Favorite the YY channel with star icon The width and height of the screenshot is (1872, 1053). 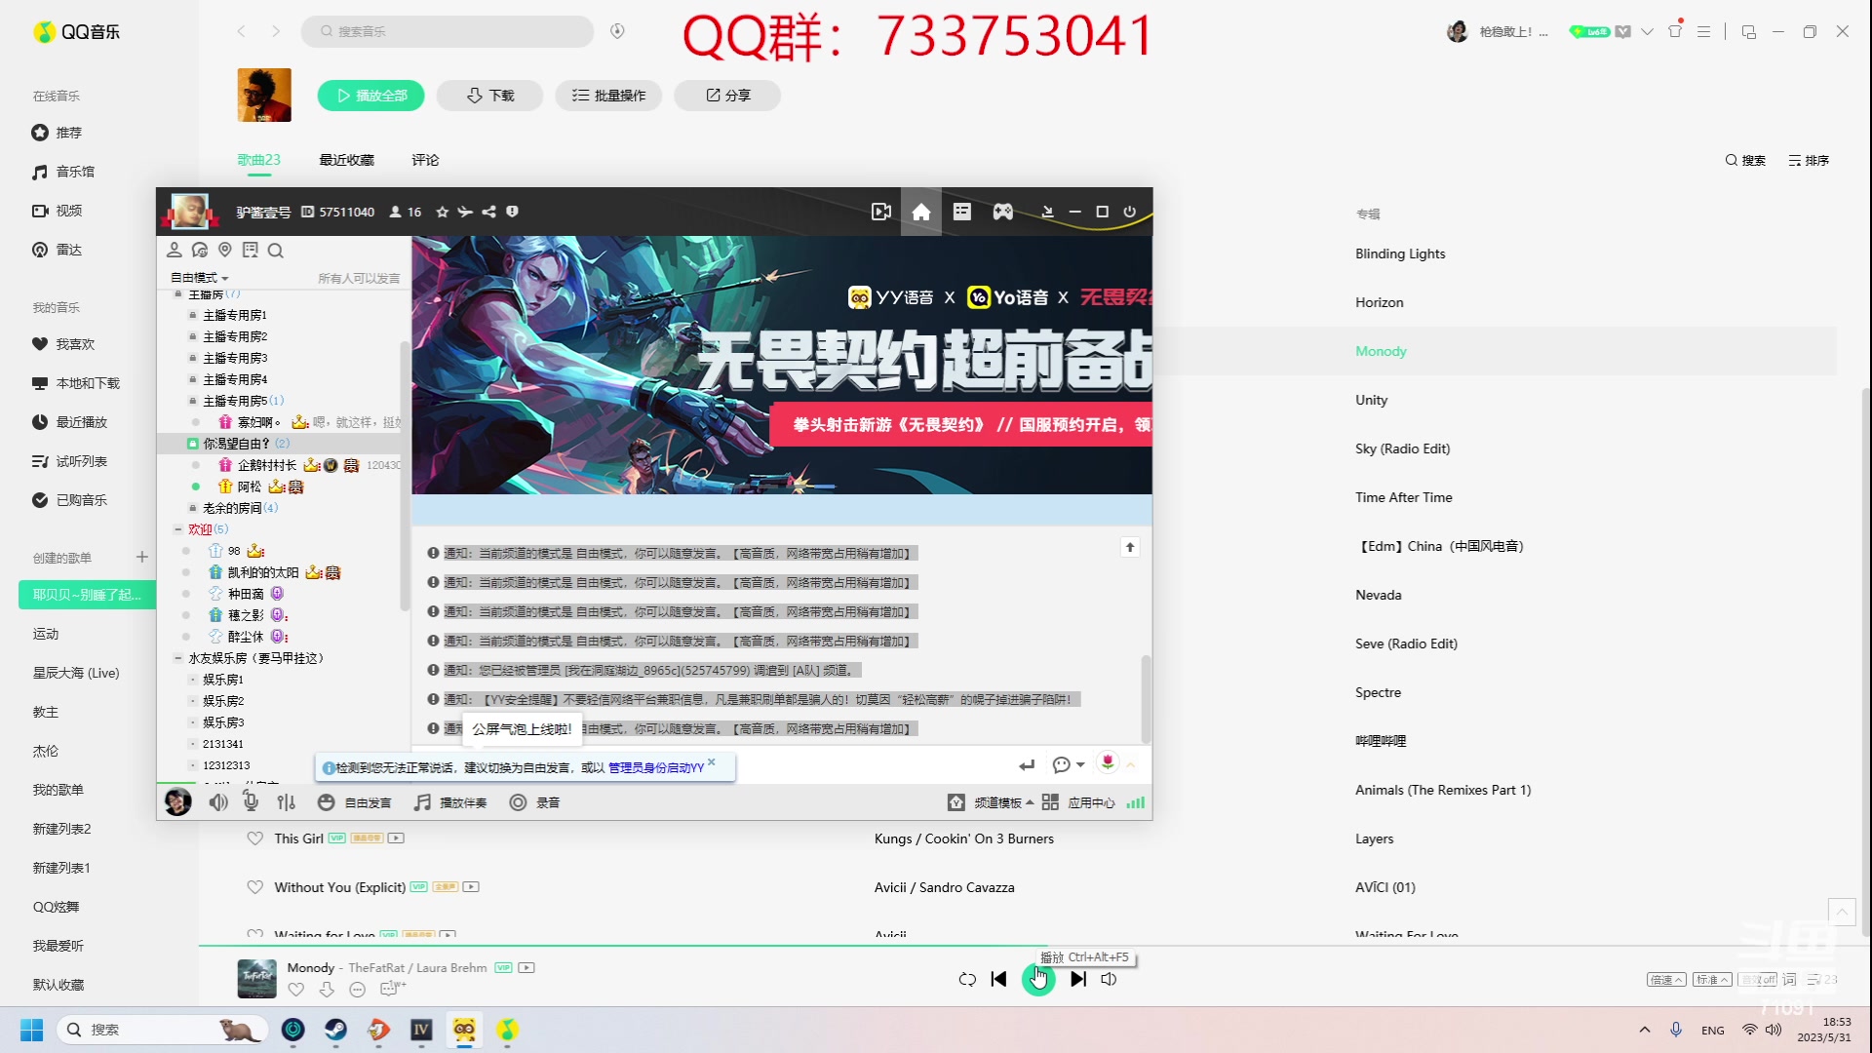coord(442,212)
